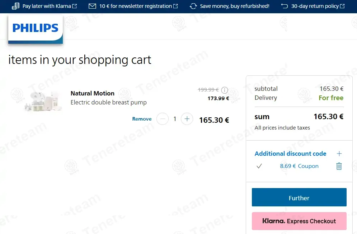
Task: Show price info via the i icon
Action: [225, 90]
